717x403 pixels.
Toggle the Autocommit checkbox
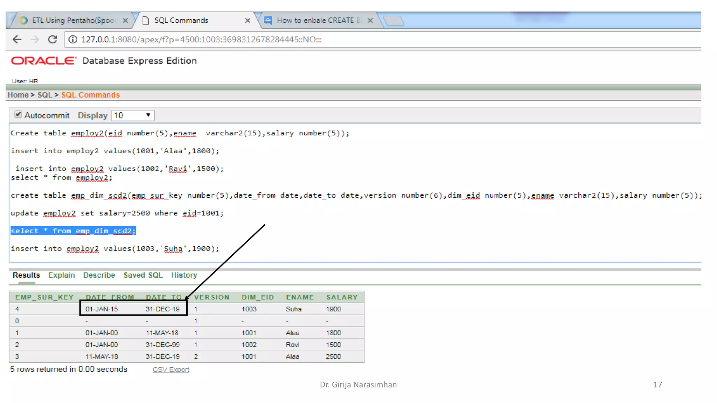(18, 115)
